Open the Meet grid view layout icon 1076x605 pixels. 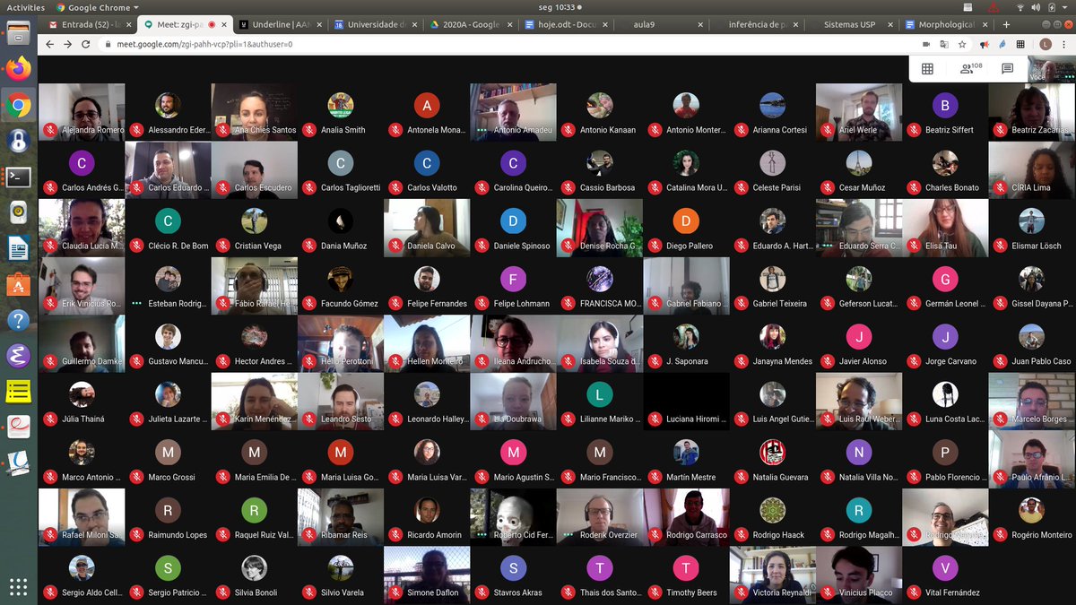[x=927, y=69]
